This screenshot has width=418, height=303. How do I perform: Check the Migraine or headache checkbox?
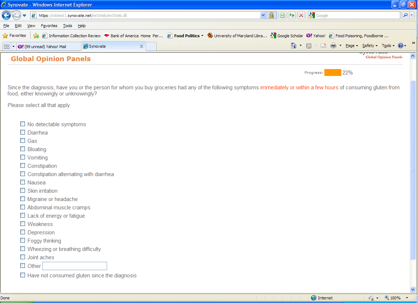point(23,199)
